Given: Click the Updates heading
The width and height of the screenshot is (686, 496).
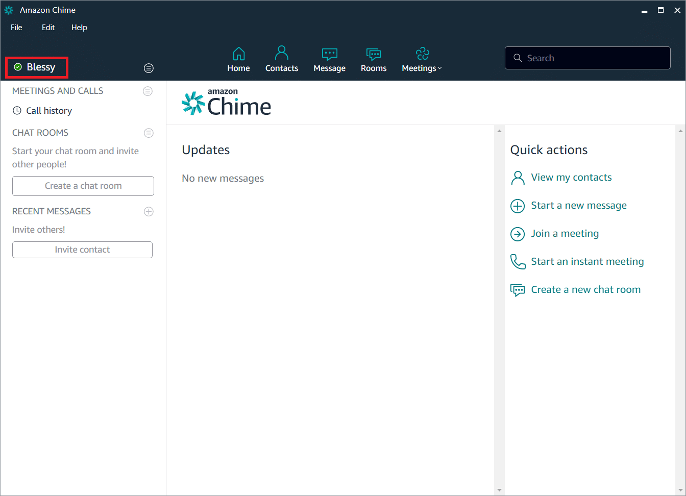Looking at the screenshot, I should coord(206,150).
